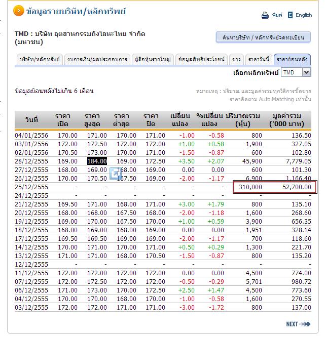Click the 52,700.00 value cell
Viewport: 325px width, 338px height.
click(297, 187)
